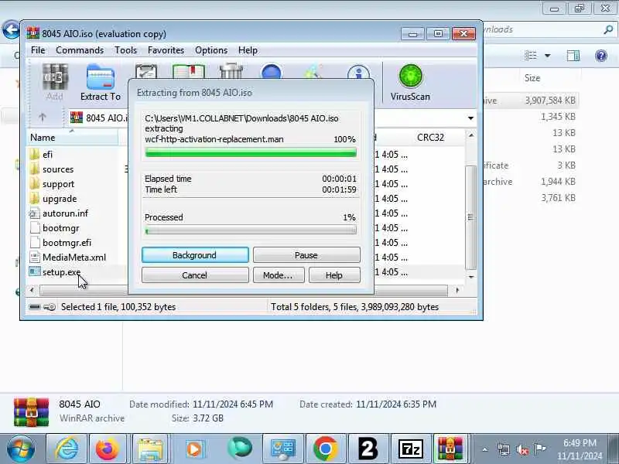Image resolution: width=619 pixels, height=464 pixels.
Task: Click the Extract To toolbar icon
Action: (101, 82)
